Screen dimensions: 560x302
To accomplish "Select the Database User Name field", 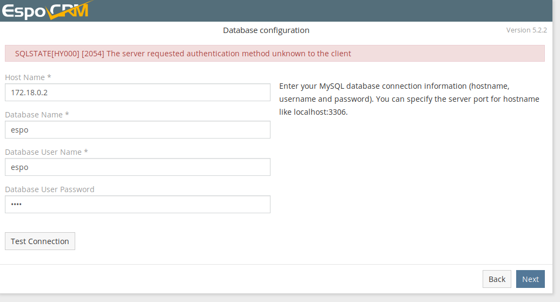I will pos(137,167).
